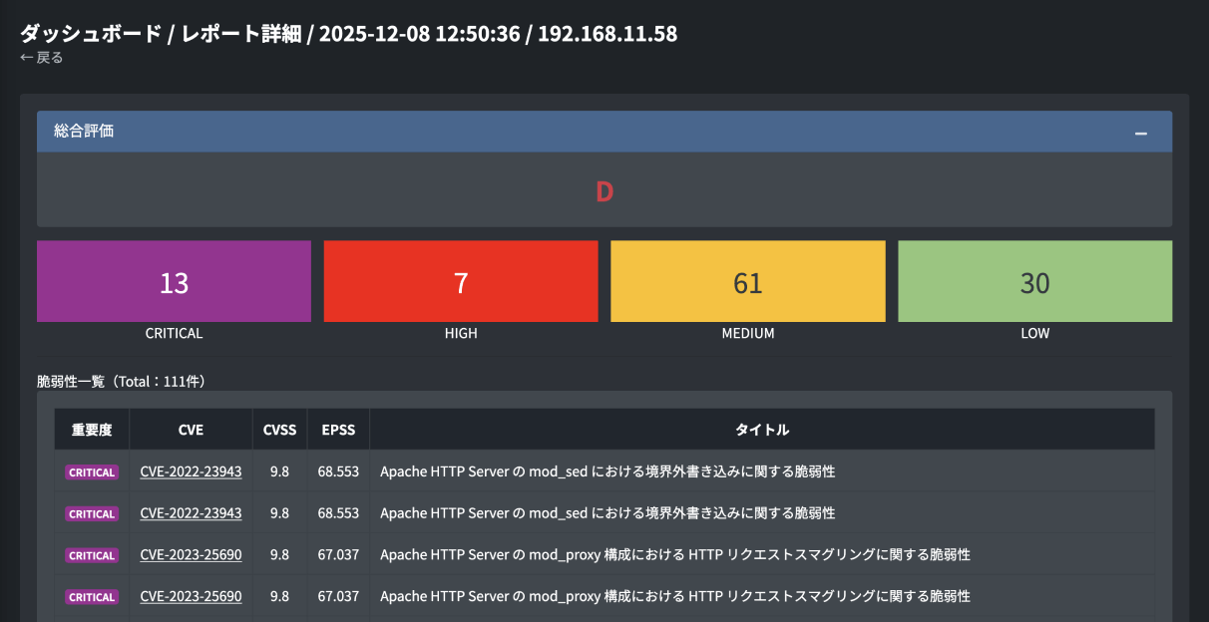
Task: Open CVE-2023-25690 link in the third row
Action: 191,555
